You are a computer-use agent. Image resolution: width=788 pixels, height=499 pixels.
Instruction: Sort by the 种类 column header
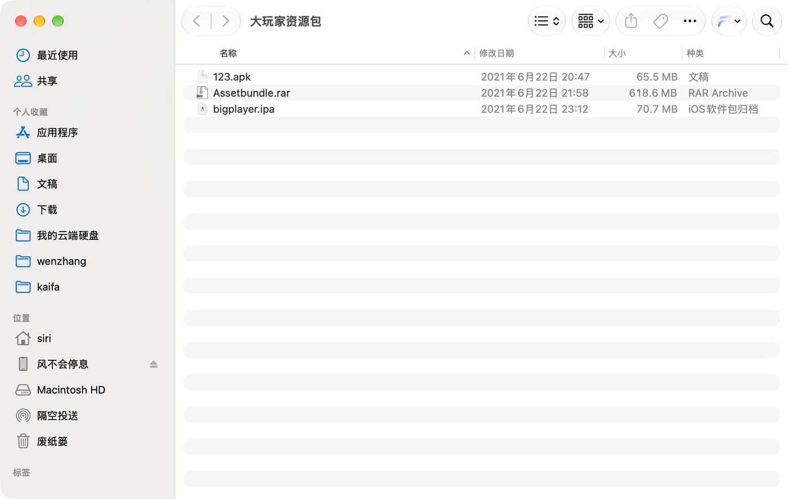(x=695, y=53)
